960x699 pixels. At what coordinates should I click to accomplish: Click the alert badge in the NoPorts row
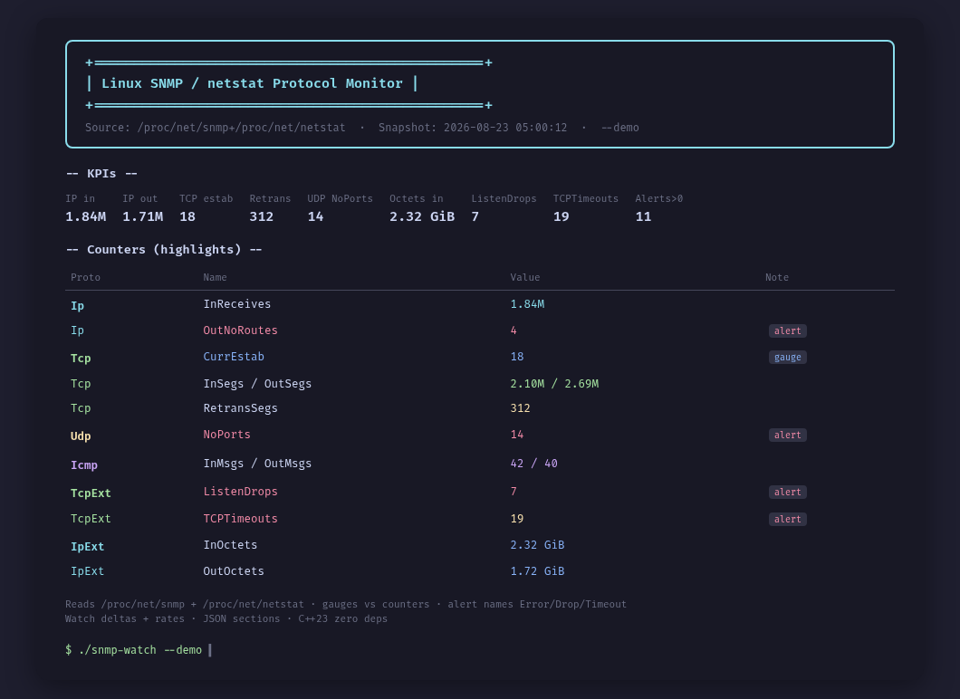787,435
